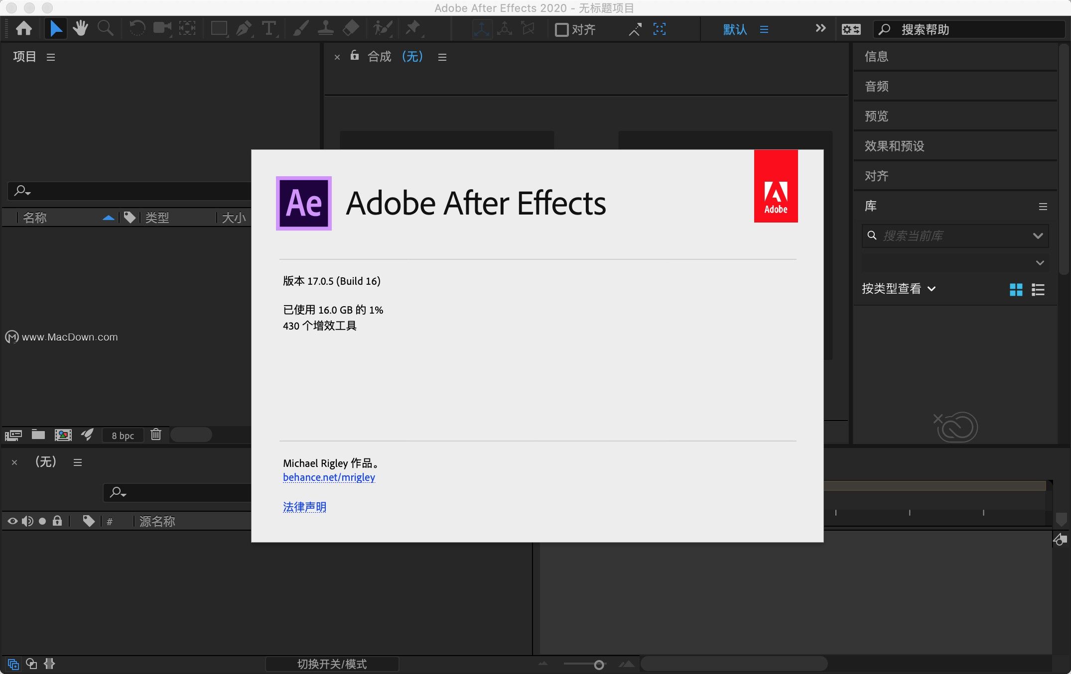This screenshot has height=674, width=1071.
Task: Select the Type tool
Action: tap(268, 28)
